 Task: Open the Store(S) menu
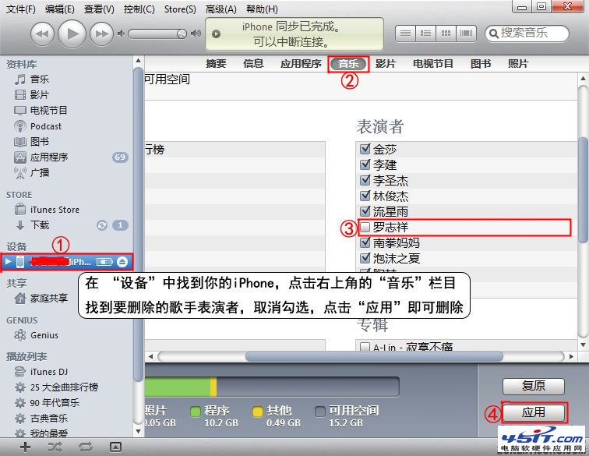(180, 9)
